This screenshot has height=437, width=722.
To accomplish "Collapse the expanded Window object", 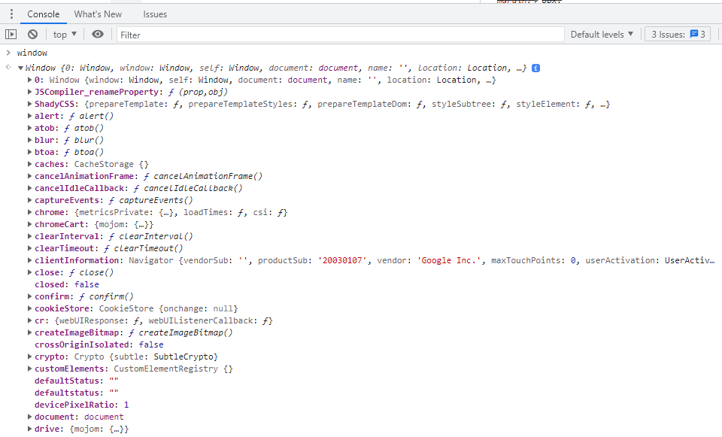I will [x=20, y=68].
